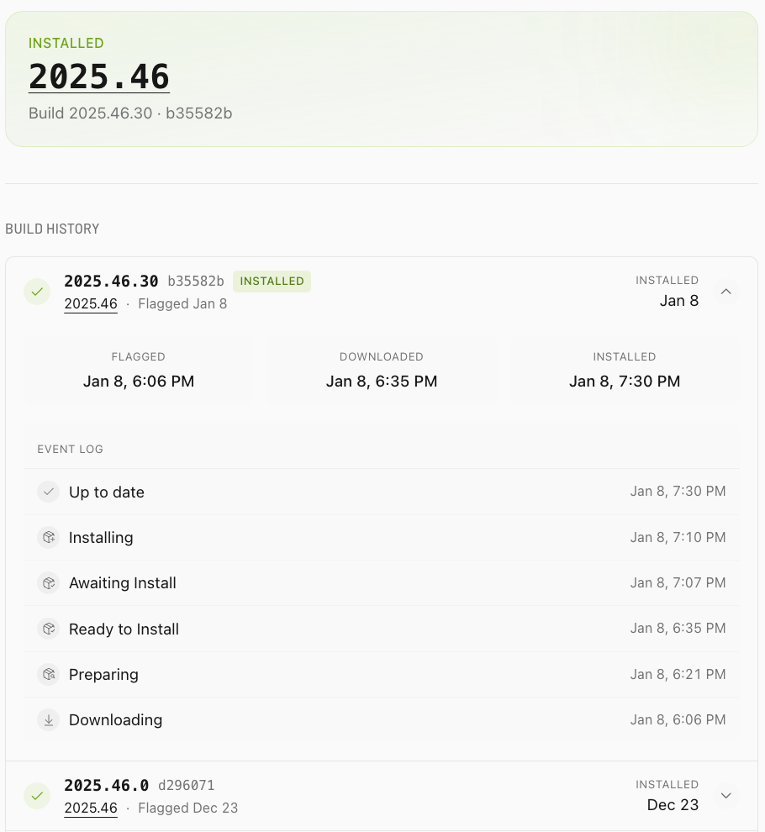765x832 pixels.
Task: Click the package icon next to Preparing
Action: pos(48,674)
